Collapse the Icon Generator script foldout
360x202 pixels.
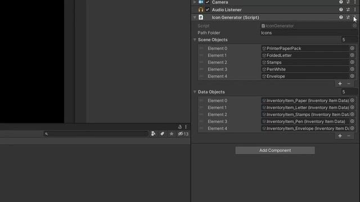point(195,17)
